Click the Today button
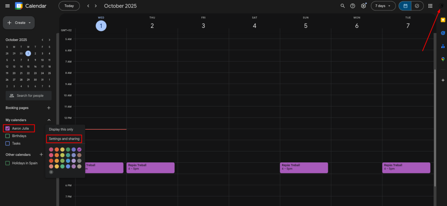Viewport: 447px width, 206px height. point(69,6)
